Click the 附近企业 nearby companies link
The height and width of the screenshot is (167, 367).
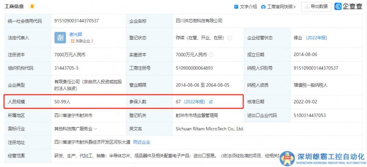141,142
